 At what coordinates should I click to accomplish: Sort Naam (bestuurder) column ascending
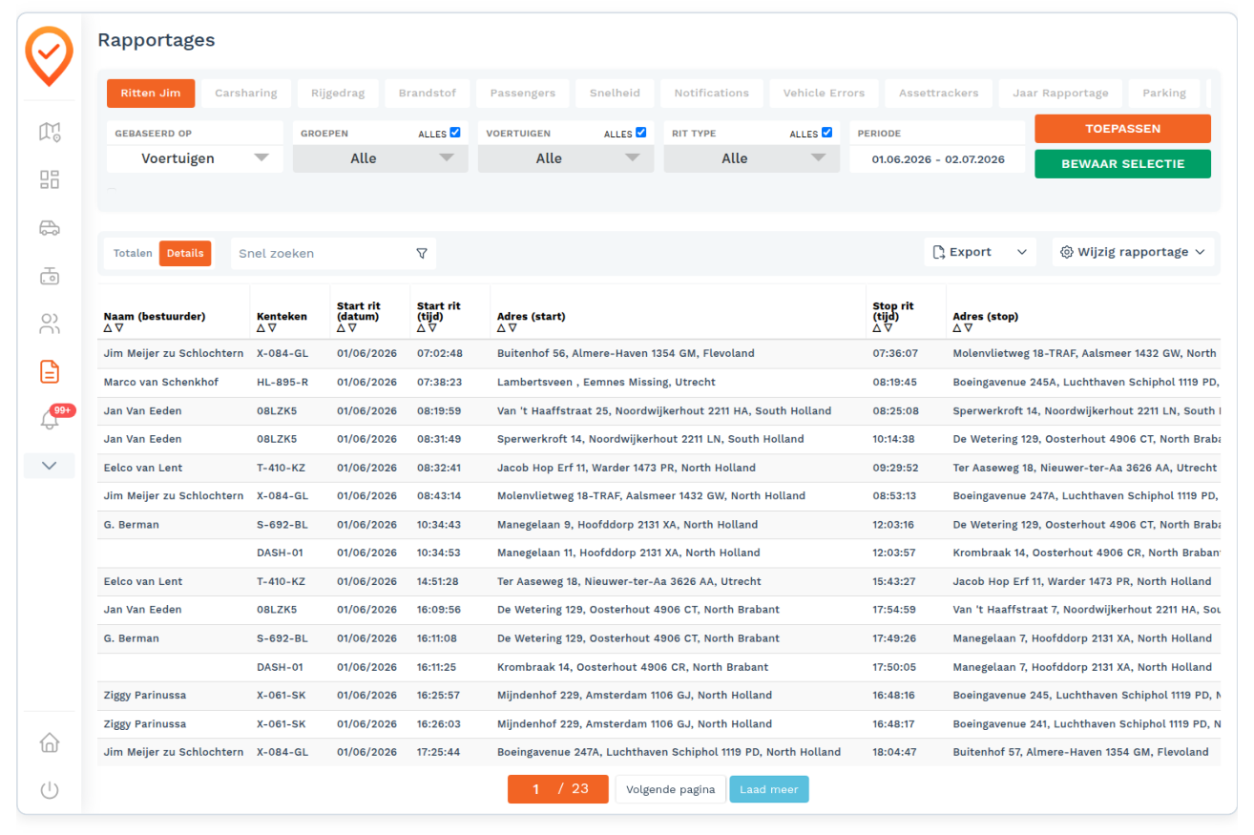tap(108, 328)
